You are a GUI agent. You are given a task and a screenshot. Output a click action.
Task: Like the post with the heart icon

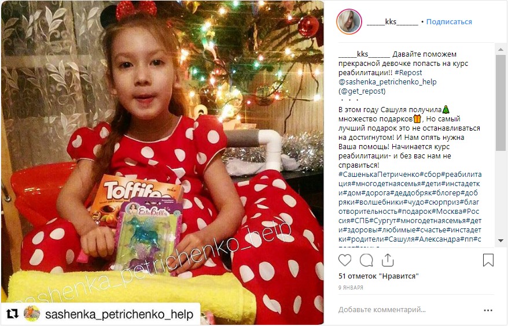(x=345, y=260)
